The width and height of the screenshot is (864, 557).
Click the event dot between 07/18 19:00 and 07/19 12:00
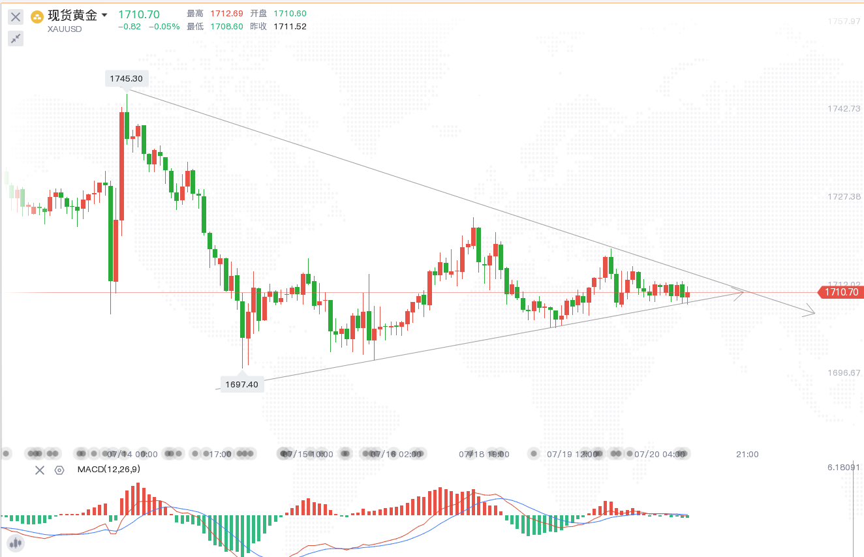click(x=534, y=453)
